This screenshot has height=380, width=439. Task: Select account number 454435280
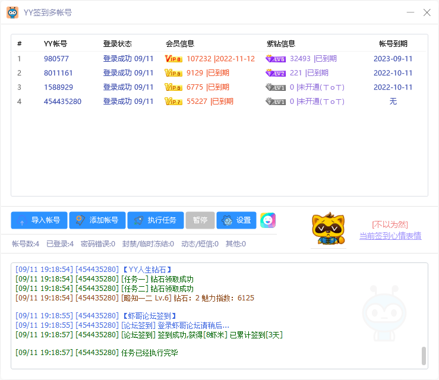point(62,102)
